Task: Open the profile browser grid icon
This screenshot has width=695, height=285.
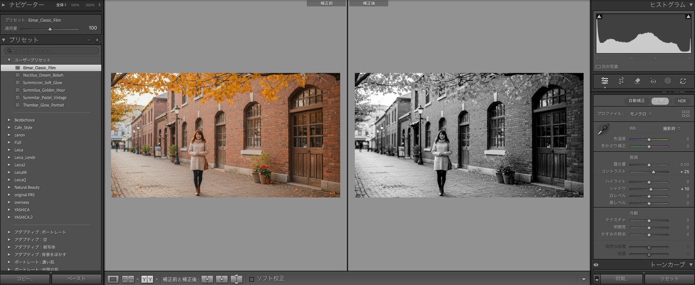Action: (x=685, y=114)
